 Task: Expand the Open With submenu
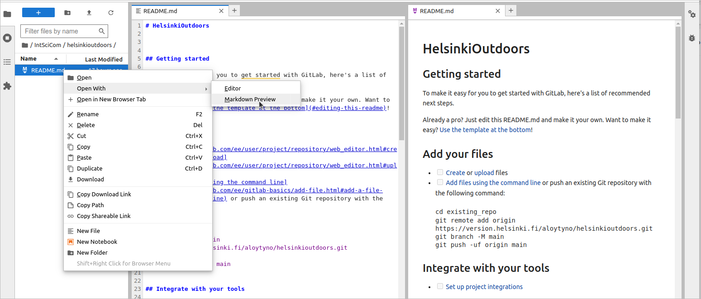138,89
